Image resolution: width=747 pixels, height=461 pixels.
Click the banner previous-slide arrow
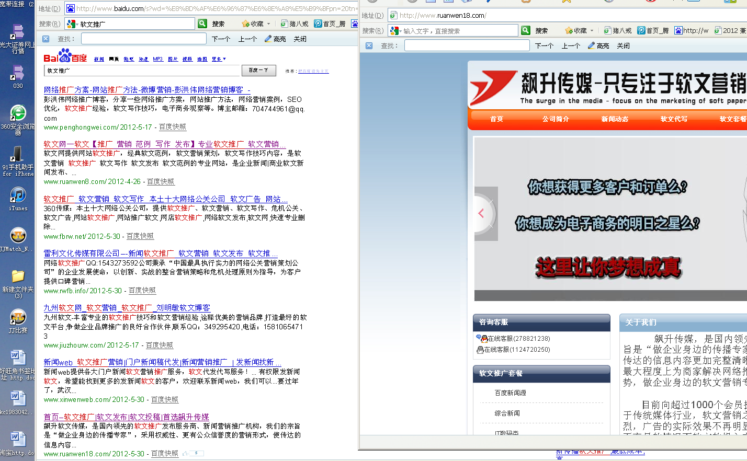[x=482, y=213]
